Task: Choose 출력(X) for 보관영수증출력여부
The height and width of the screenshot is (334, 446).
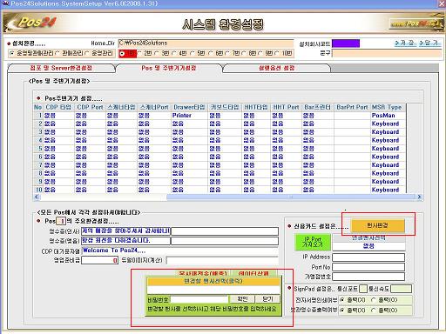Action: [x=353, y=311]
